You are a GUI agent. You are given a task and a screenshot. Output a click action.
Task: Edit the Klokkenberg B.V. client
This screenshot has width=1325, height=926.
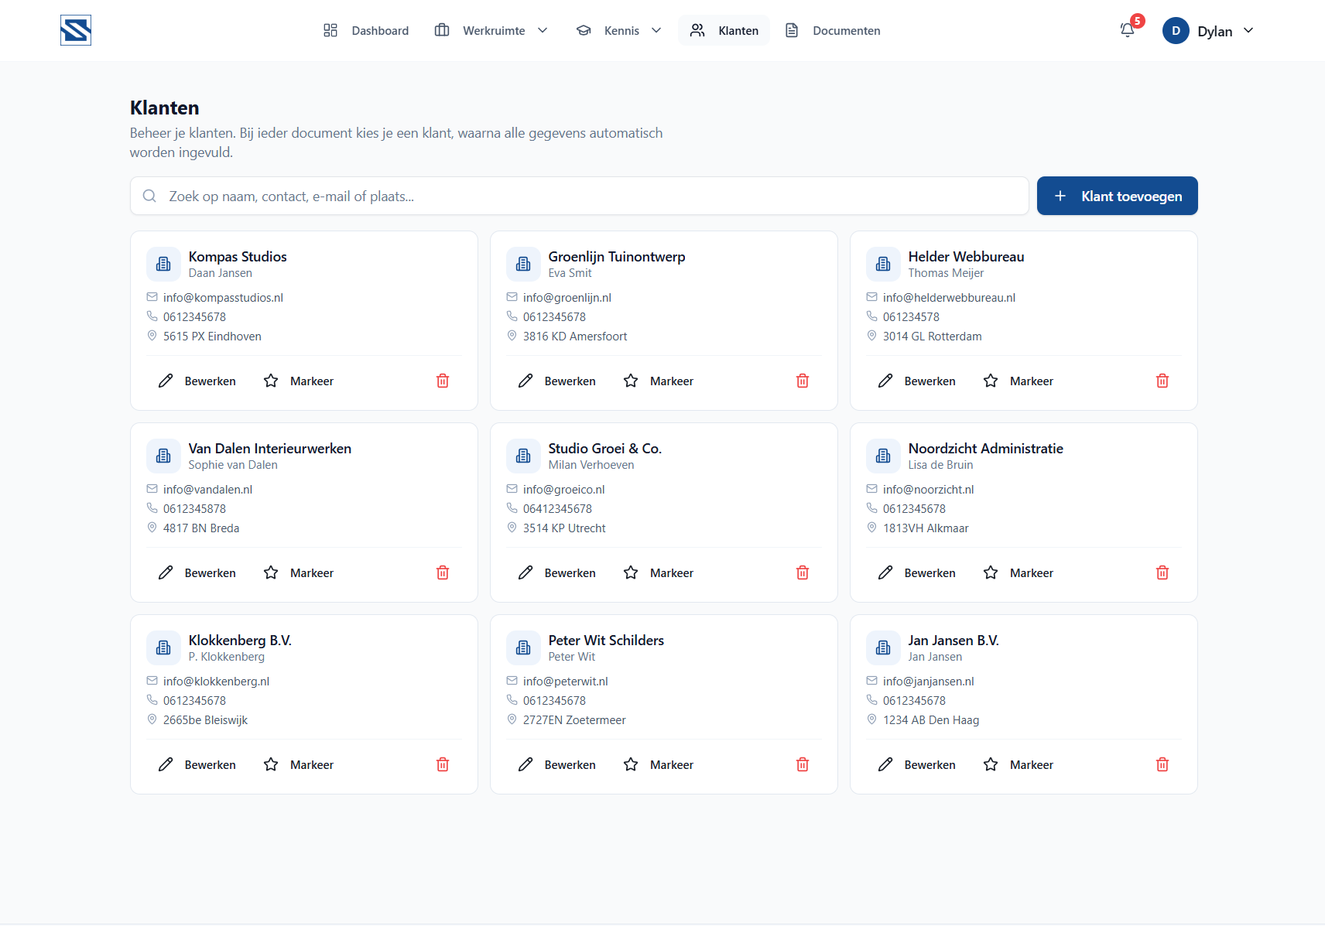(x=197, y=764)
